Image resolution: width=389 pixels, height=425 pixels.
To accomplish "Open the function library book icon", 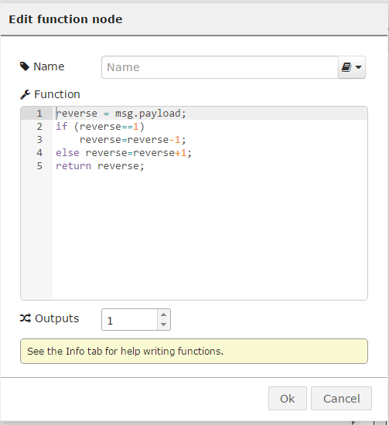I will pyautogui.click(x=346, y=67).
